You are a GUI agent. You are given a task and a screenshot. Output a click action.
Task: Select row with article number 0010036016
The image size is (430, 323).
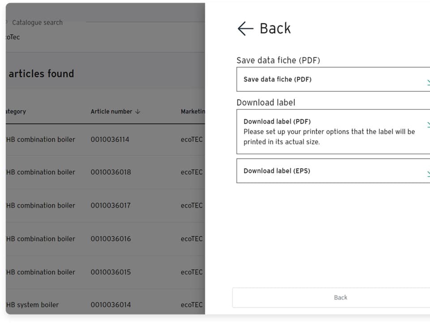click(111, 239)
